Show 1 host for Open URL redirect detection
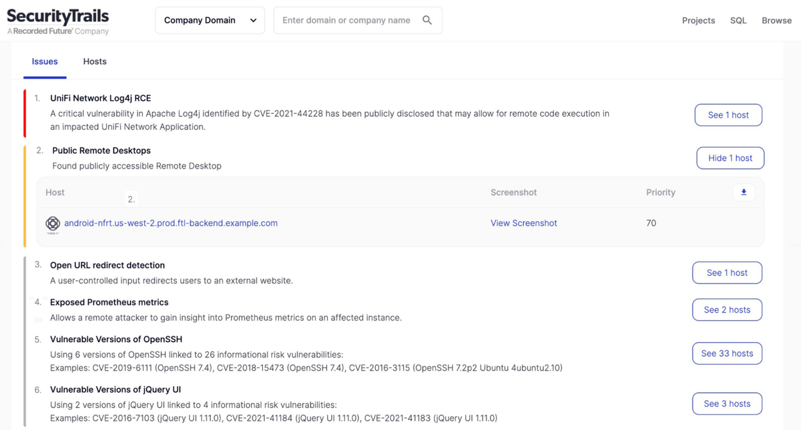 coord(727,273)
